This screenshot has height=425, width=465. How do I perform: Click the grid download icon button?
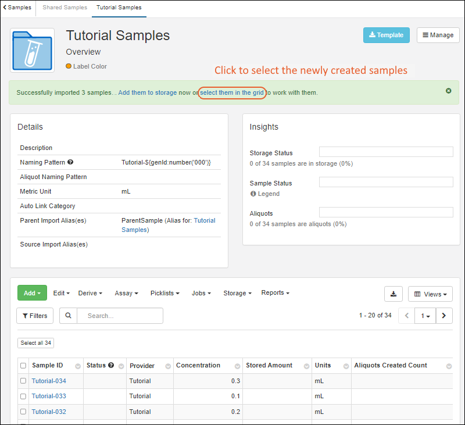tap(394, 294)
